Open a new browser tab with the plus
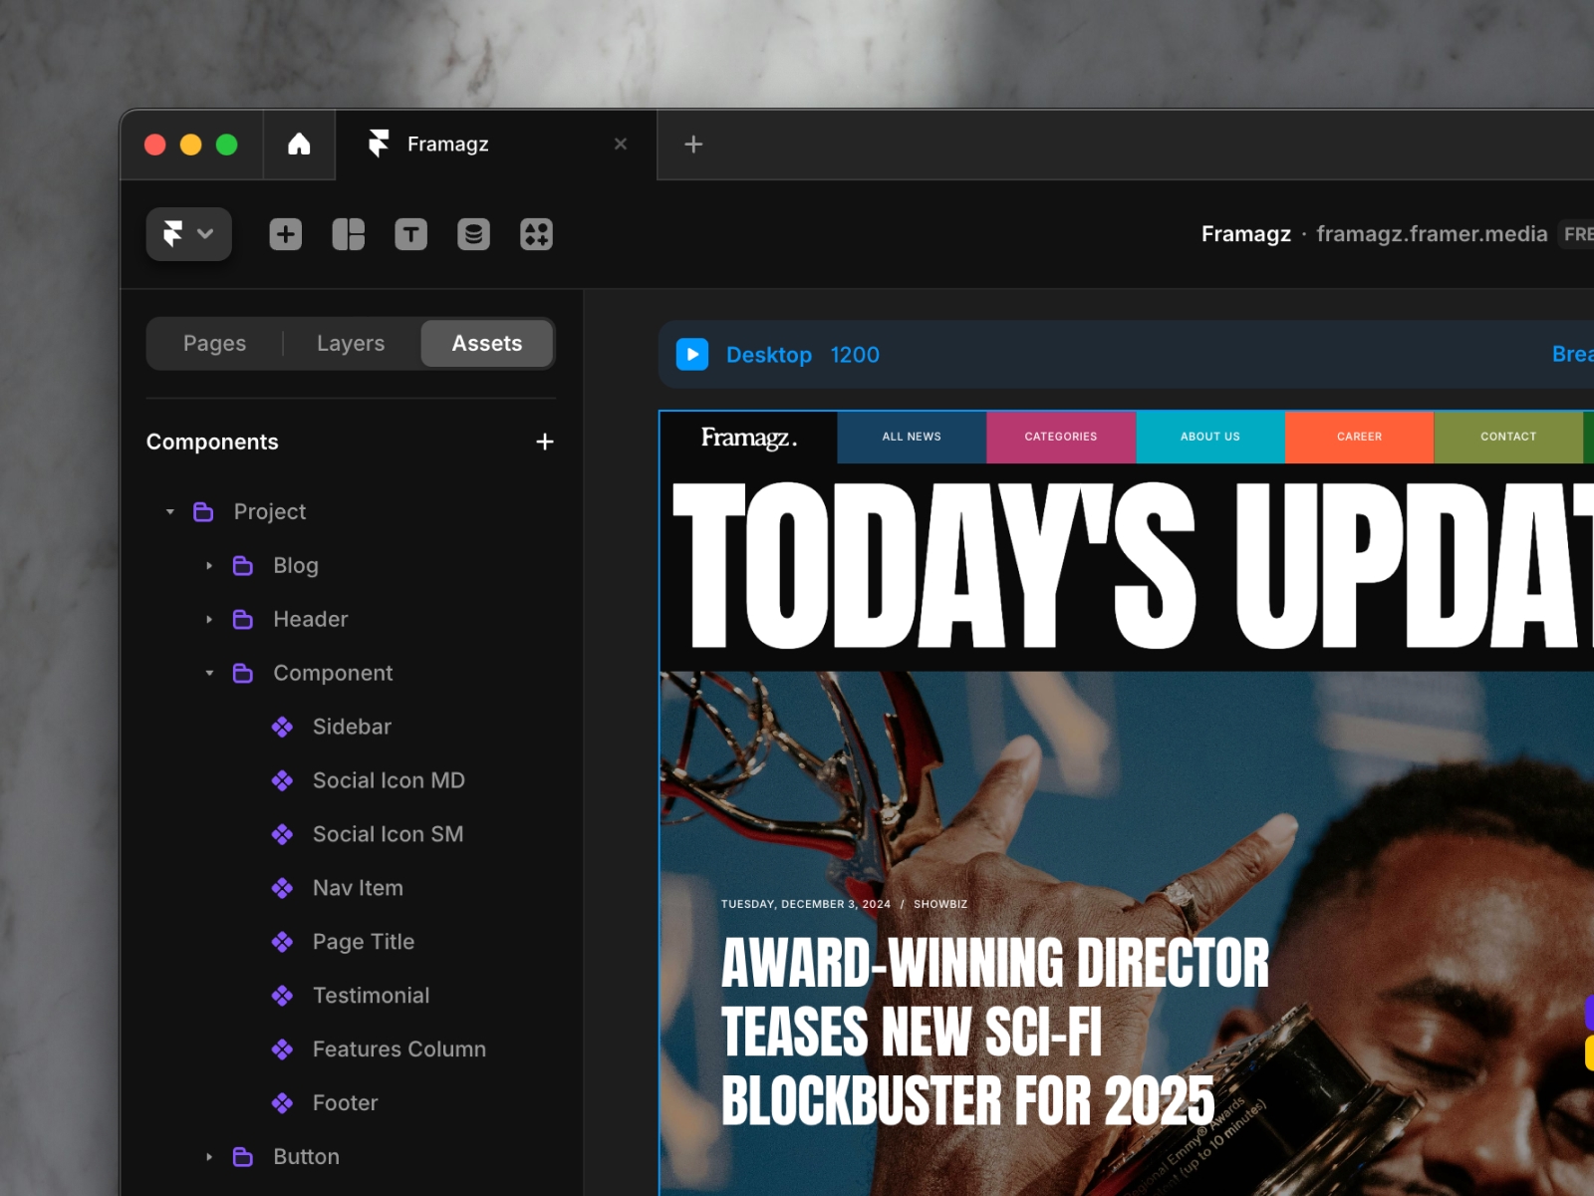This screenshot has width=1594, height=1196. (693, 145)
